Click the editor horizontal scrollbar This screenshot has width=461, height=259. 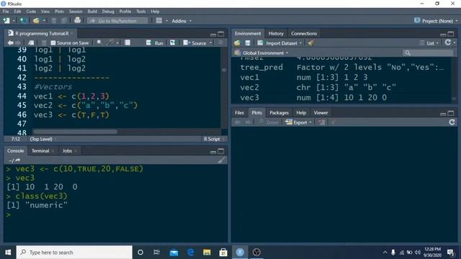click(x=75, y=131)
